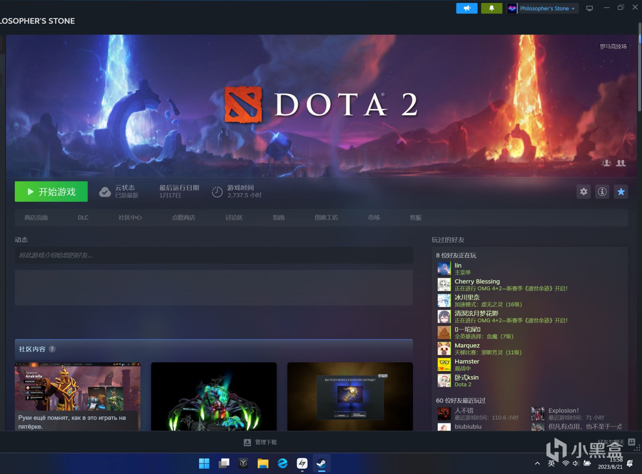Open the Windows Start menu

(x=204, y=463)
